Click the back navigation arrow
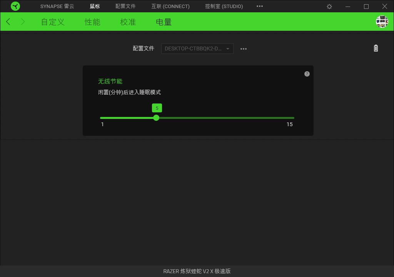 [8, 22]
